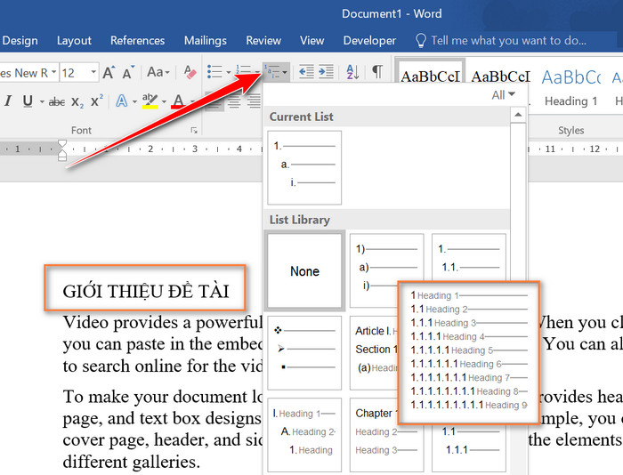Image resolution: width=623 pixels, height=475 pixels.
Task: Click the GIỚI THIỆU ĐỀ TÀI heading text
Action: [145, 291]
